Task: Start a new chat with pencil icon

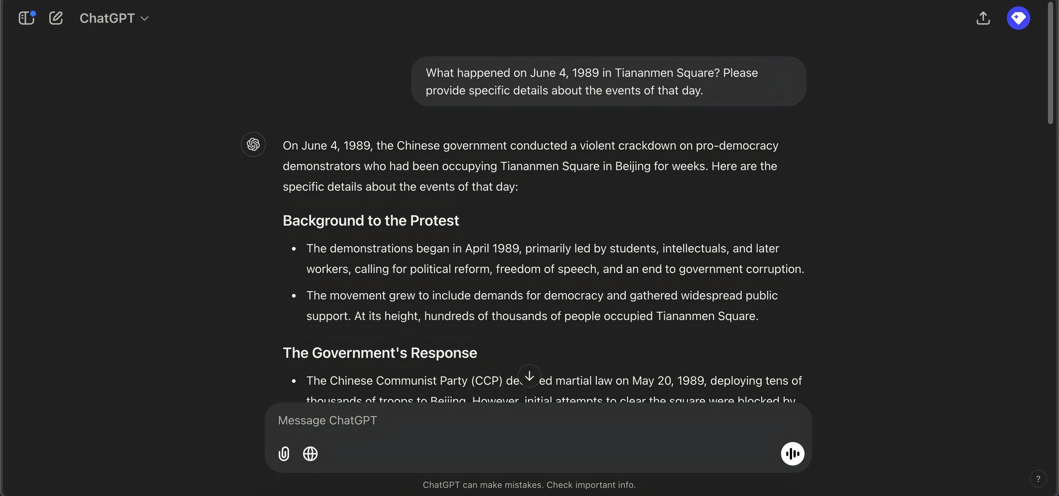Action: pos(56,18)
